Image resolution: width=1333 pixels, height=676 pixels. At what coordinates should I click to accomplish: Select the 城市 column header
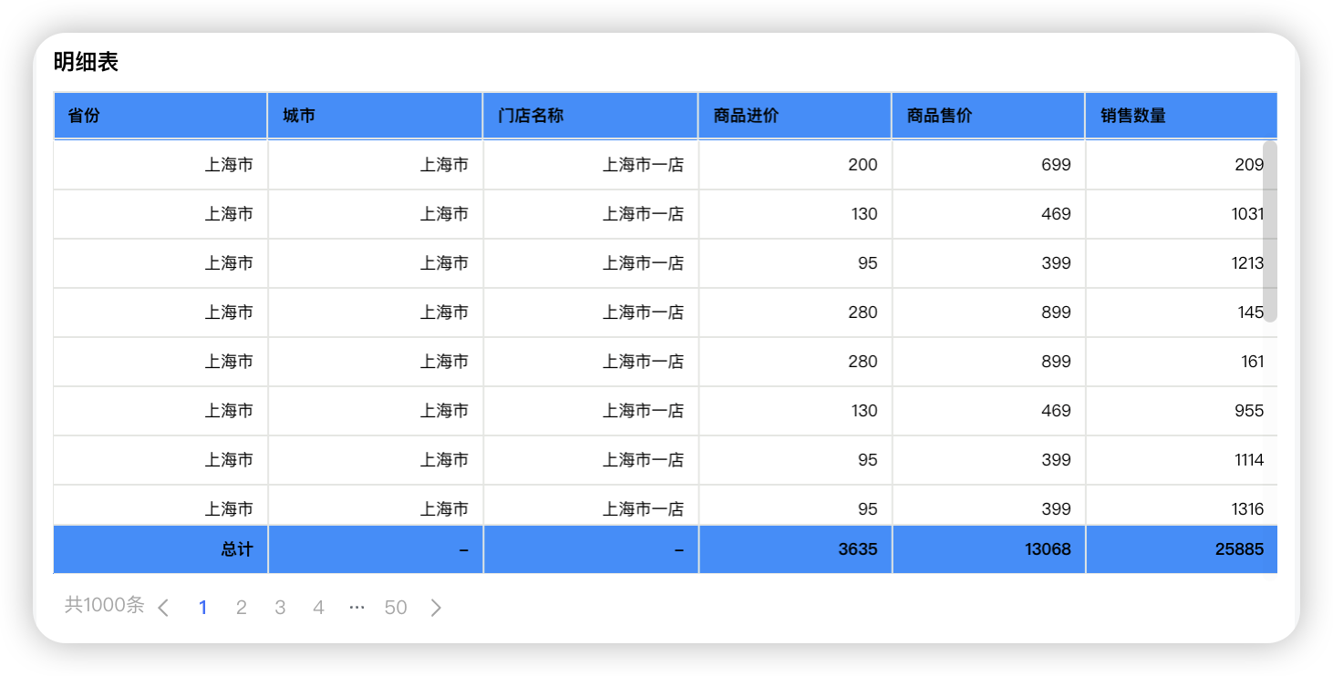click(375, 116)
